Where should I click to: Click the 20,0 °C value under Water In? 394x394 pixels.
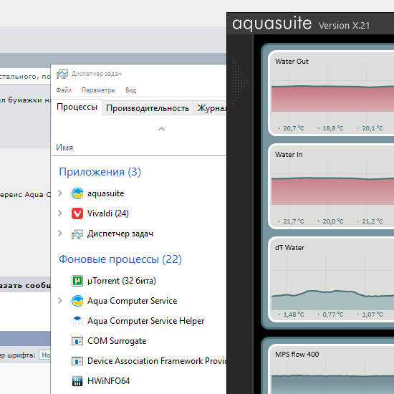(333, 221)
